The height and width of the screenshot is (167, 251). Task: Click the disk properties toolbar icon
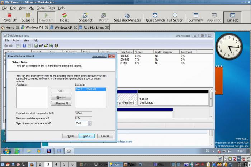(41, 46)
